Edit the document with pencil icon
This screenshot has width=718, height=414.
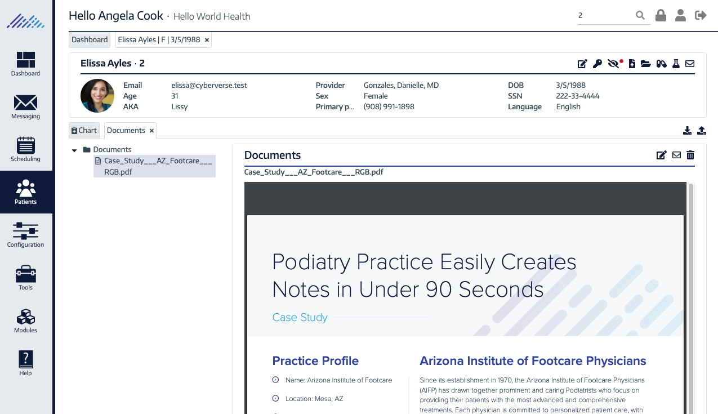(x=662, y=155)
